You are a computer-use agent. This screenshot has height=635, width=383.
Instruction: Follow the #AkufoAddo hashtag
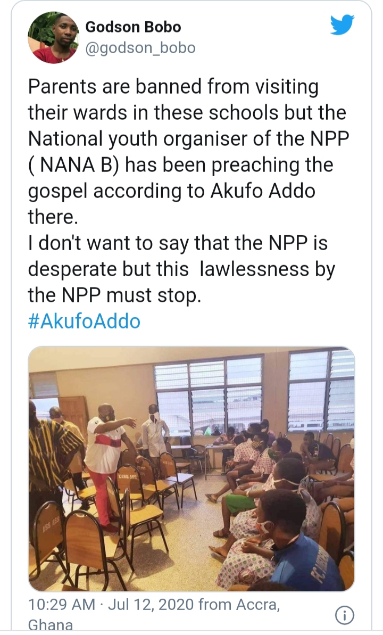[x=84, y=321]
